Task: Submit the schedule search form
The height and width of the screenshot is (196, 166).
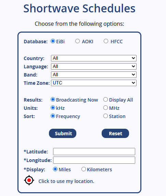Action: click(63, 134)
